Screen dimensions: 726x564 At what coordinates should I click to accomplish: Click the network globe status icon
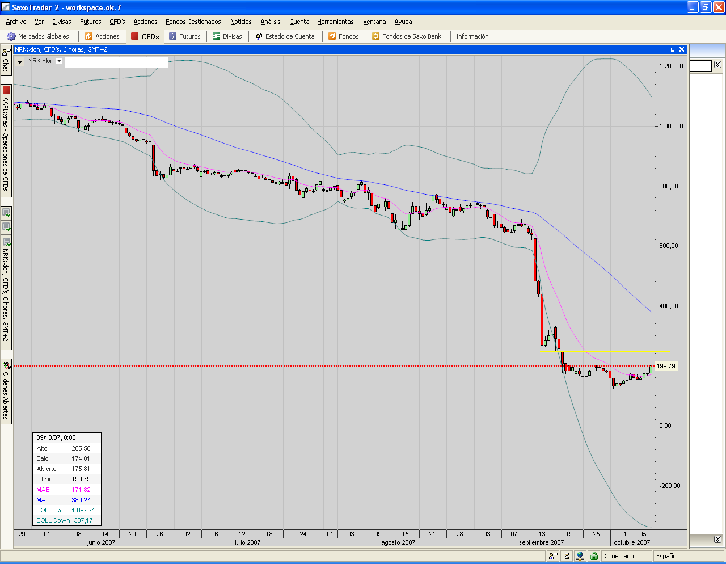click(x=580, y=556)
